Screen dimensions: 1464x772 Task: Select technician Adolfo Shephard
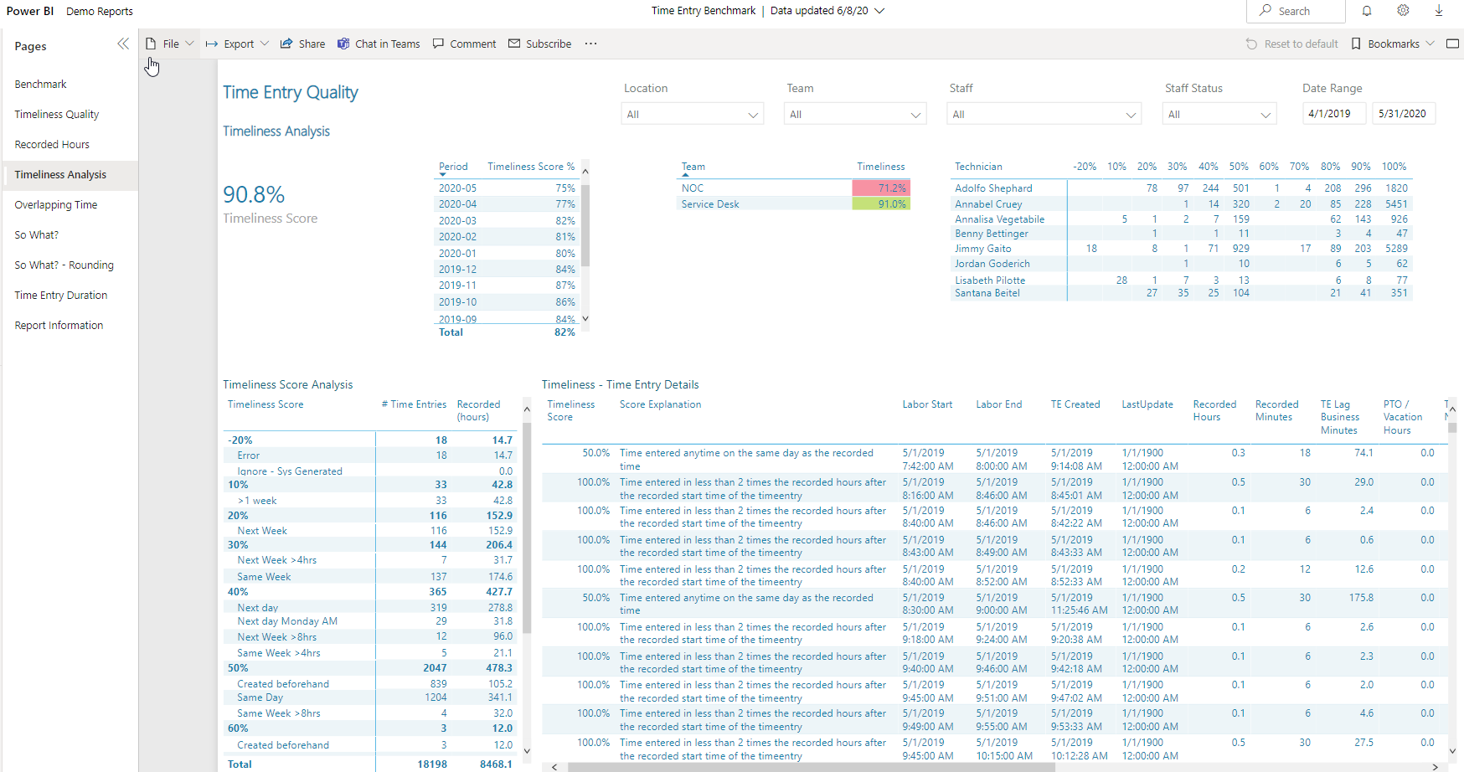coord(993,188)
